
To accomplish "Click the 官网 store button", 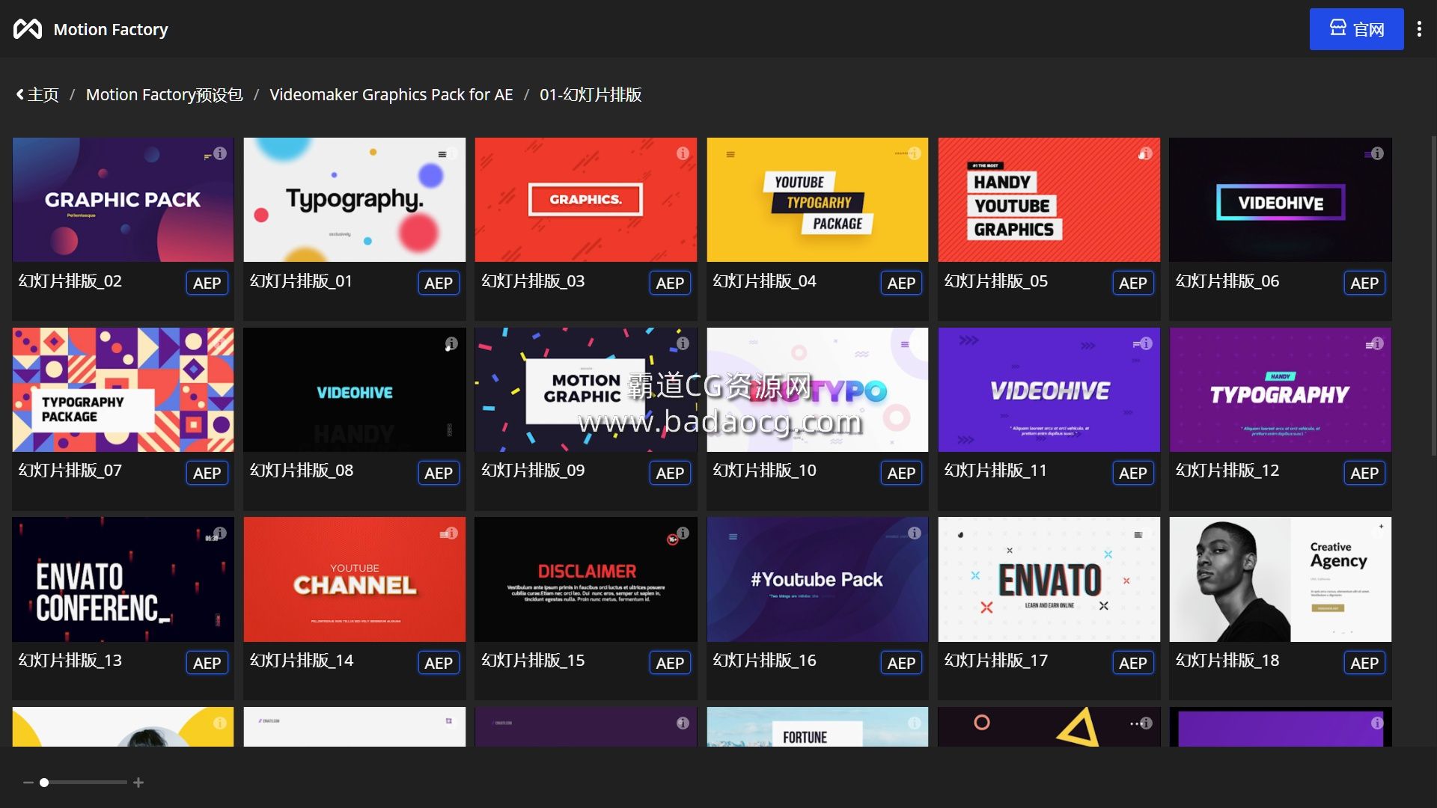I will (1356, 29).
